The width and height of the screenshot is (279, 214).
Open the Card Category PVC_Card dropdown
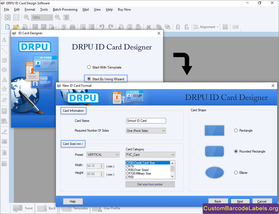coord(150,154)
